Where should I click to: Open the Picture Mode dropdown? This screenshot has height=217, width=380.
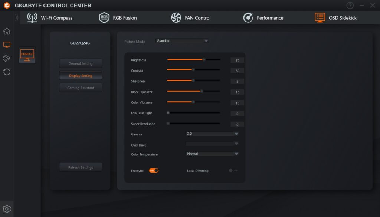coord(182,41)
